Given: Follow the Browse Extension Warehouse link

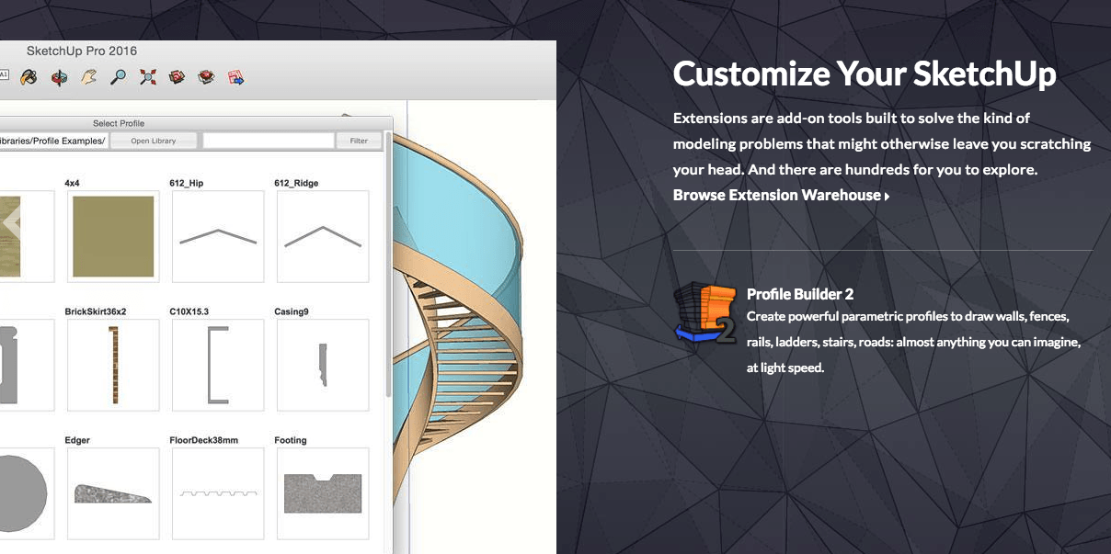Looking at the screenshot, I should click(781, 195).
